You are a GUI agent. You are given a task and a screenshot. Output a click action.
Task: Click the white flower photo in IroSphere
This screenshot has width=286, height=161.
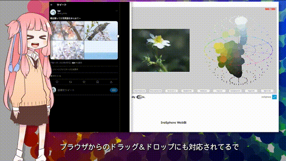[160, 51]
